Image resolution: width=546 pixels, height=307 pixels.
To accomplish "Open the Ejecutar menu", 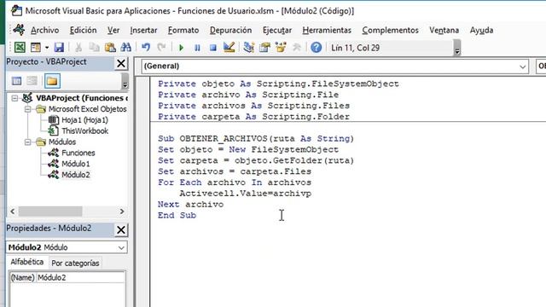I will coord(277,31).
